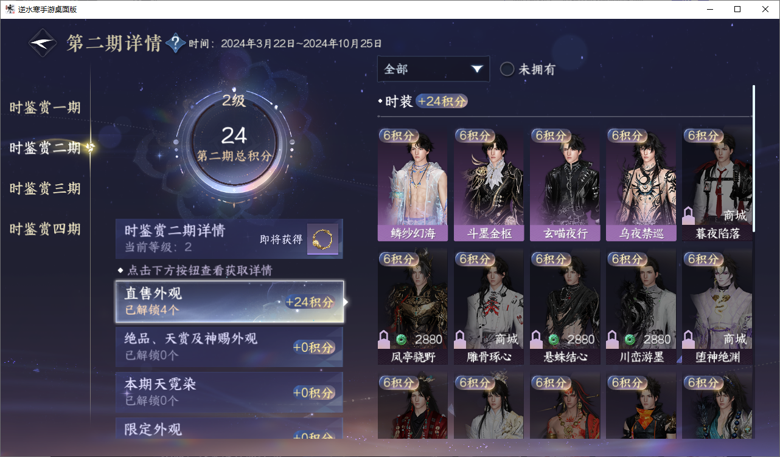Select 时鉴赏四期 tab
The height and width of the screenshot is (457, 780).
pyautogui.click(x=45, y=229)
